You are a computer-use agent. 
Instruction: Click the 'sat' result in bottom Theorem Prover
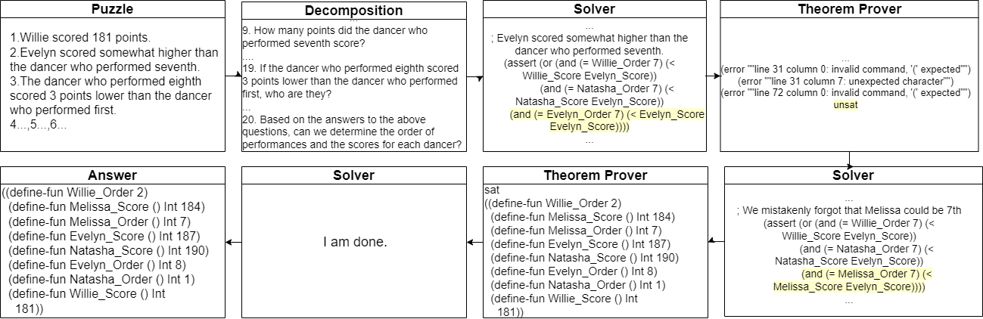(x=492, y=190)
